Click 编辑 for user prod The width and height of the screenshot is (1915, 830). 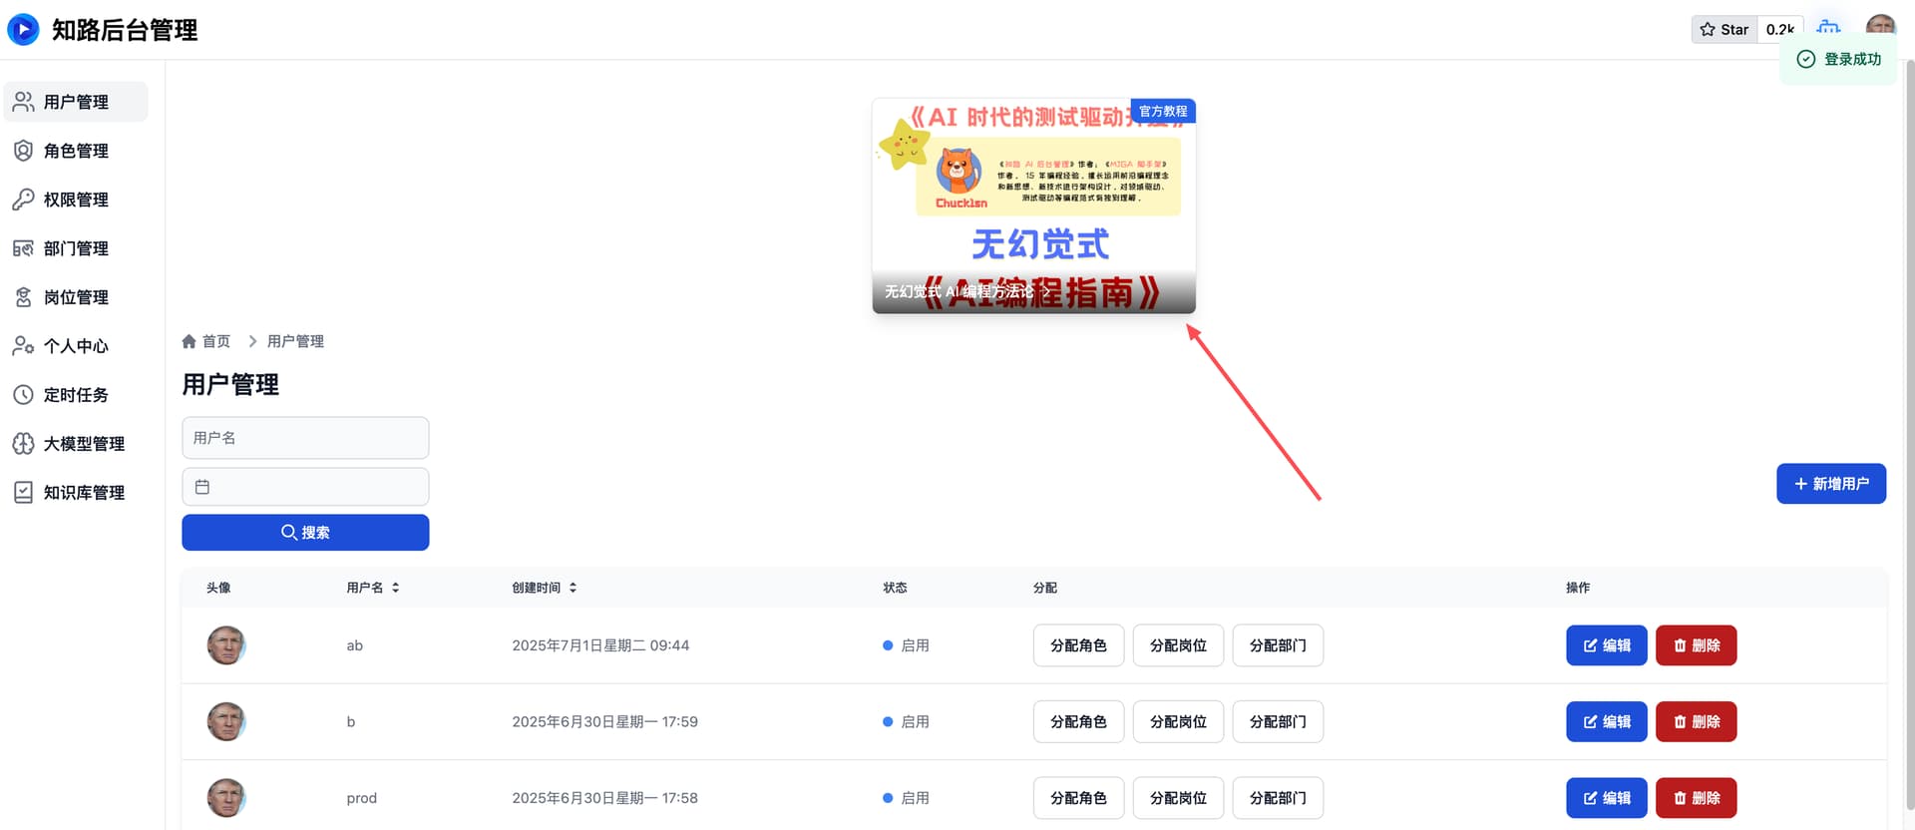tap(1607, 798)
